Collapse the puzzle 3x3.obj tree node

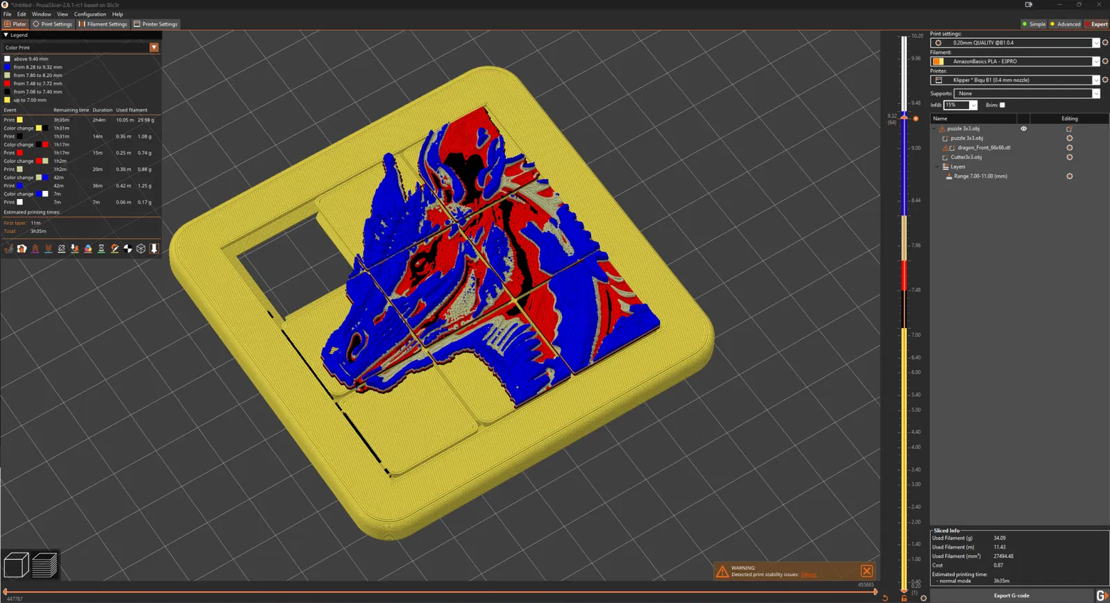point(935,129)
